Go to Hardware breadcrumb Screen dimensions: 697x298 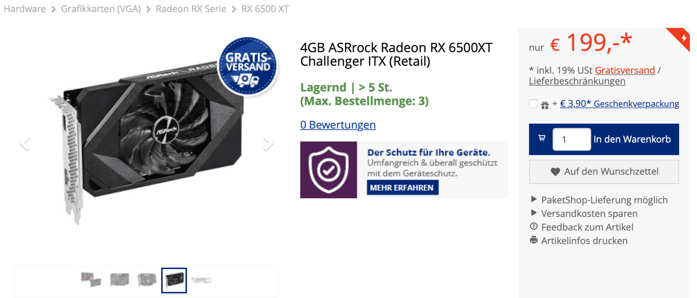(25, 9)
